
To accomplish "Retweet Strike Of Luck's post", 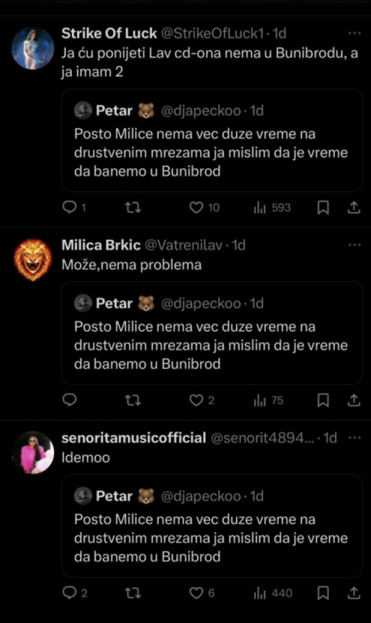I will [x=133, y=208].
